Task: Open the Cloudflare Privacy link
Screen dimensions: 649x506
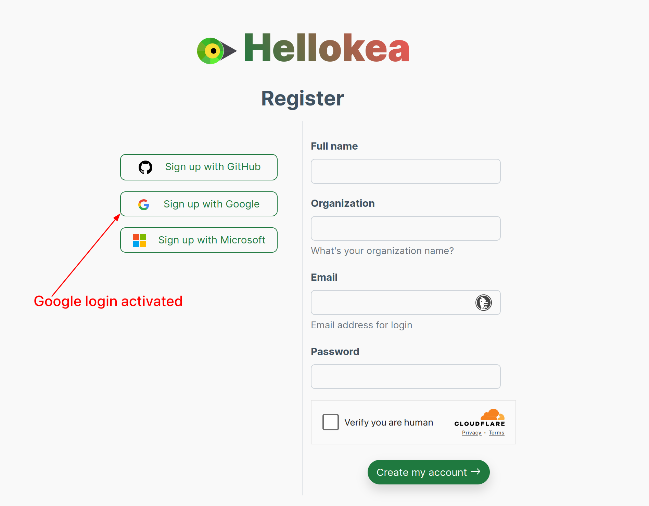Action: click(x=471, y=432)
